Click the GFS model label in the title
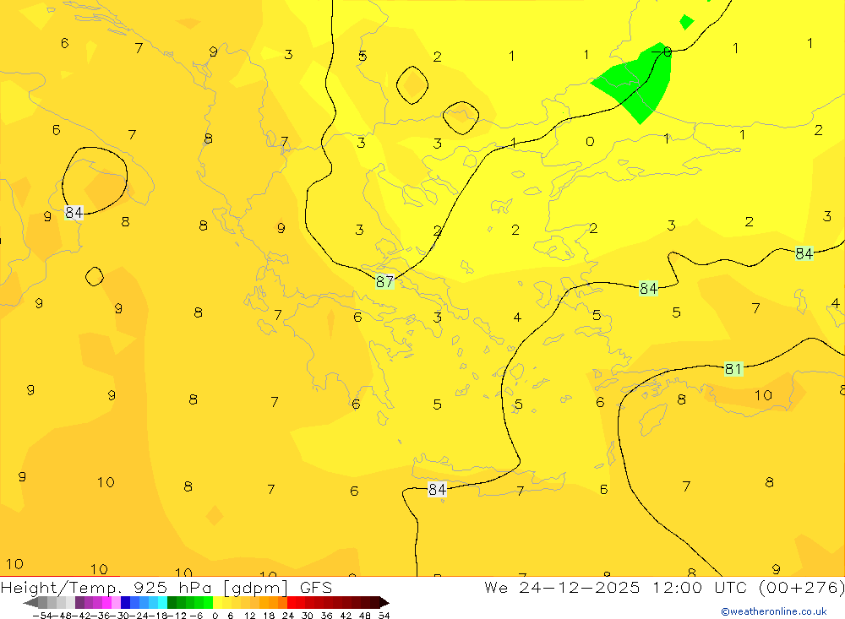Viewport: 845px width, 619px height. click(316, 587)
